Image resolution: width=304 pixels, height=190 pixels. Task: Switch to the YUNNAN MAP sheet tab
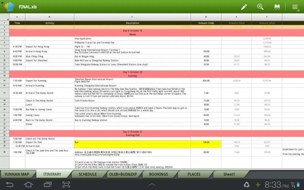point(17,174)
